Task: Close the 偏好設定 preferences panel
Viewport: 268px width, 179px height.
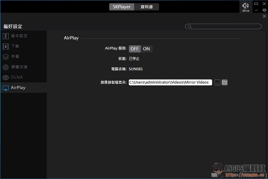Action: click(x=264, y=16)
